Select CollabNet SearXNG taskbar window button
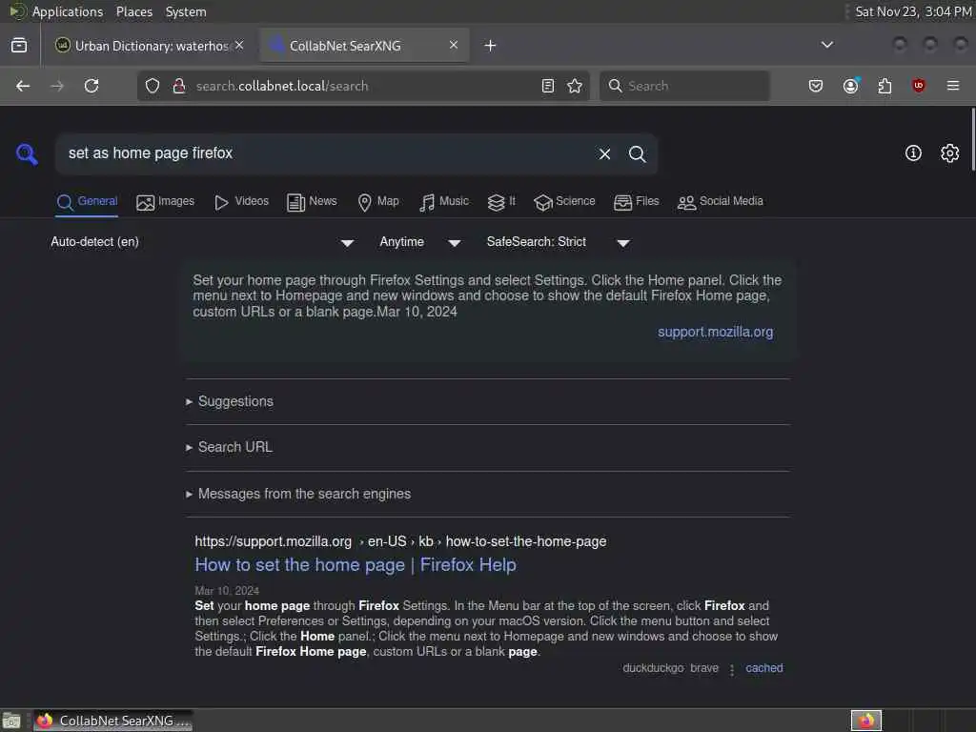This screenshot has width=976, height=732. coord(113,721)
